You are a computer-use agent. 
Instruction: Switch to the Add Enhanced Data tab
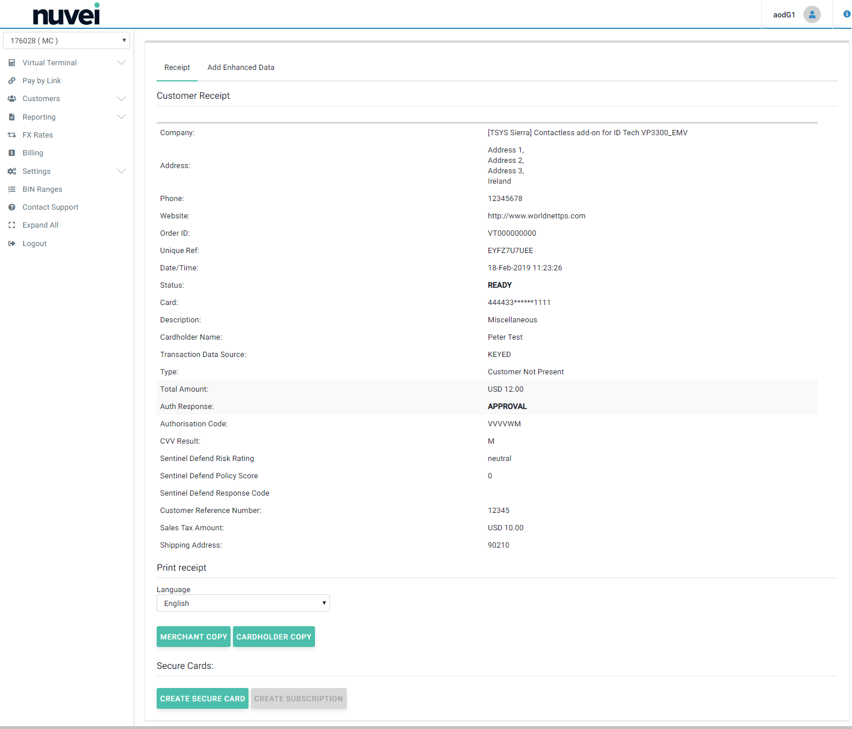(x=240, y=68)
